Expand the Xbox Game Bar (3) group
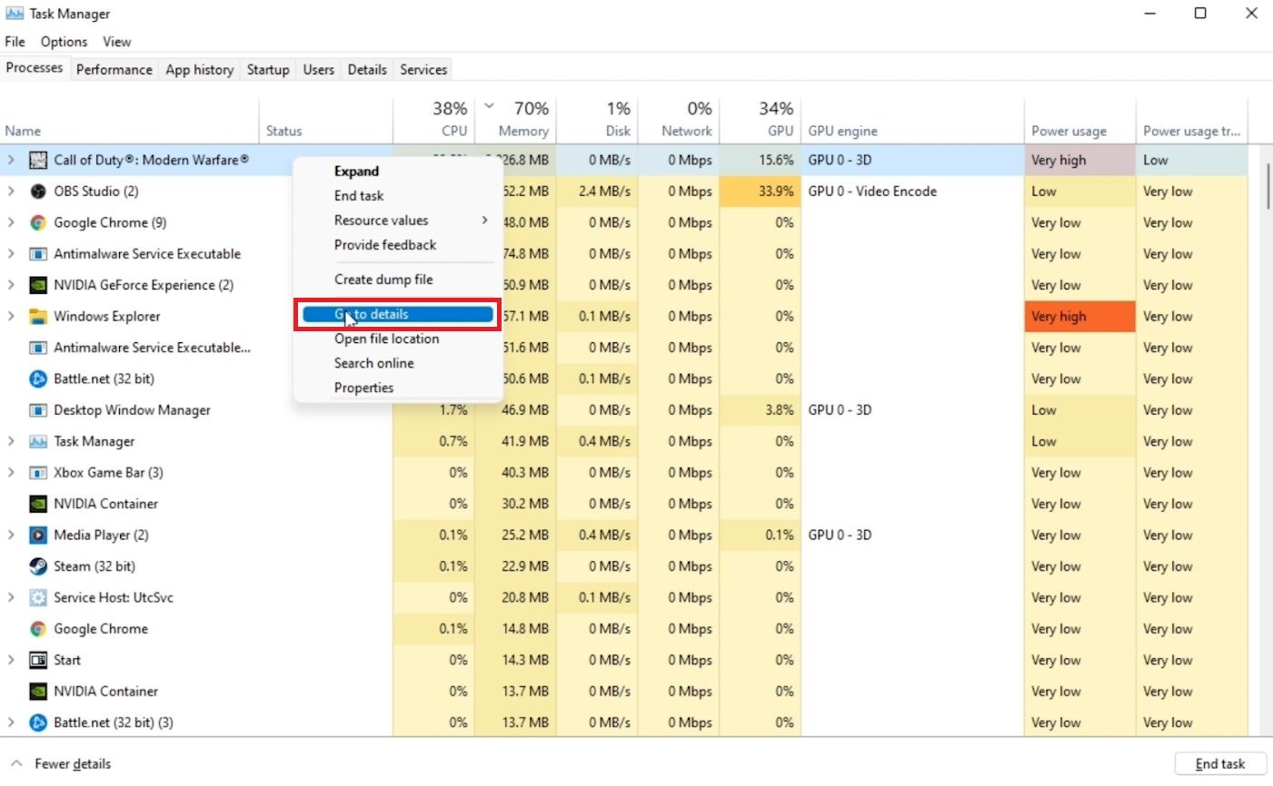Image resolution: width=1273 pixels, height=786 pixels. coord(11,473)
